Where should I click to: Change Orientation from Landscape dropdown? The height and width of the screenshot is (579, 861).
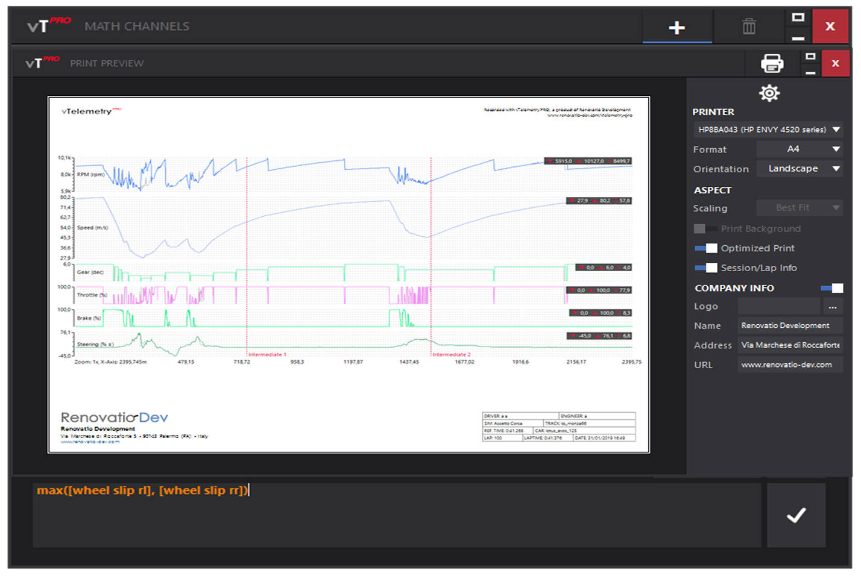coord(799,169)
